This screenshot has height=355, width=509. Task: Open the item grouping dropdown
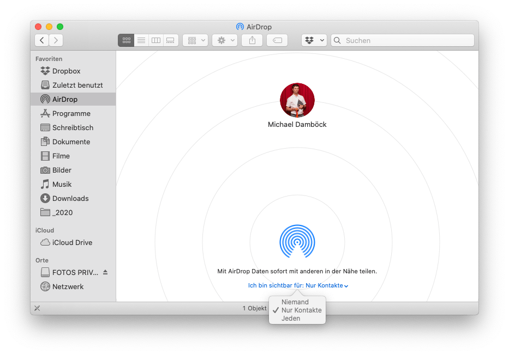click(195, 40)
